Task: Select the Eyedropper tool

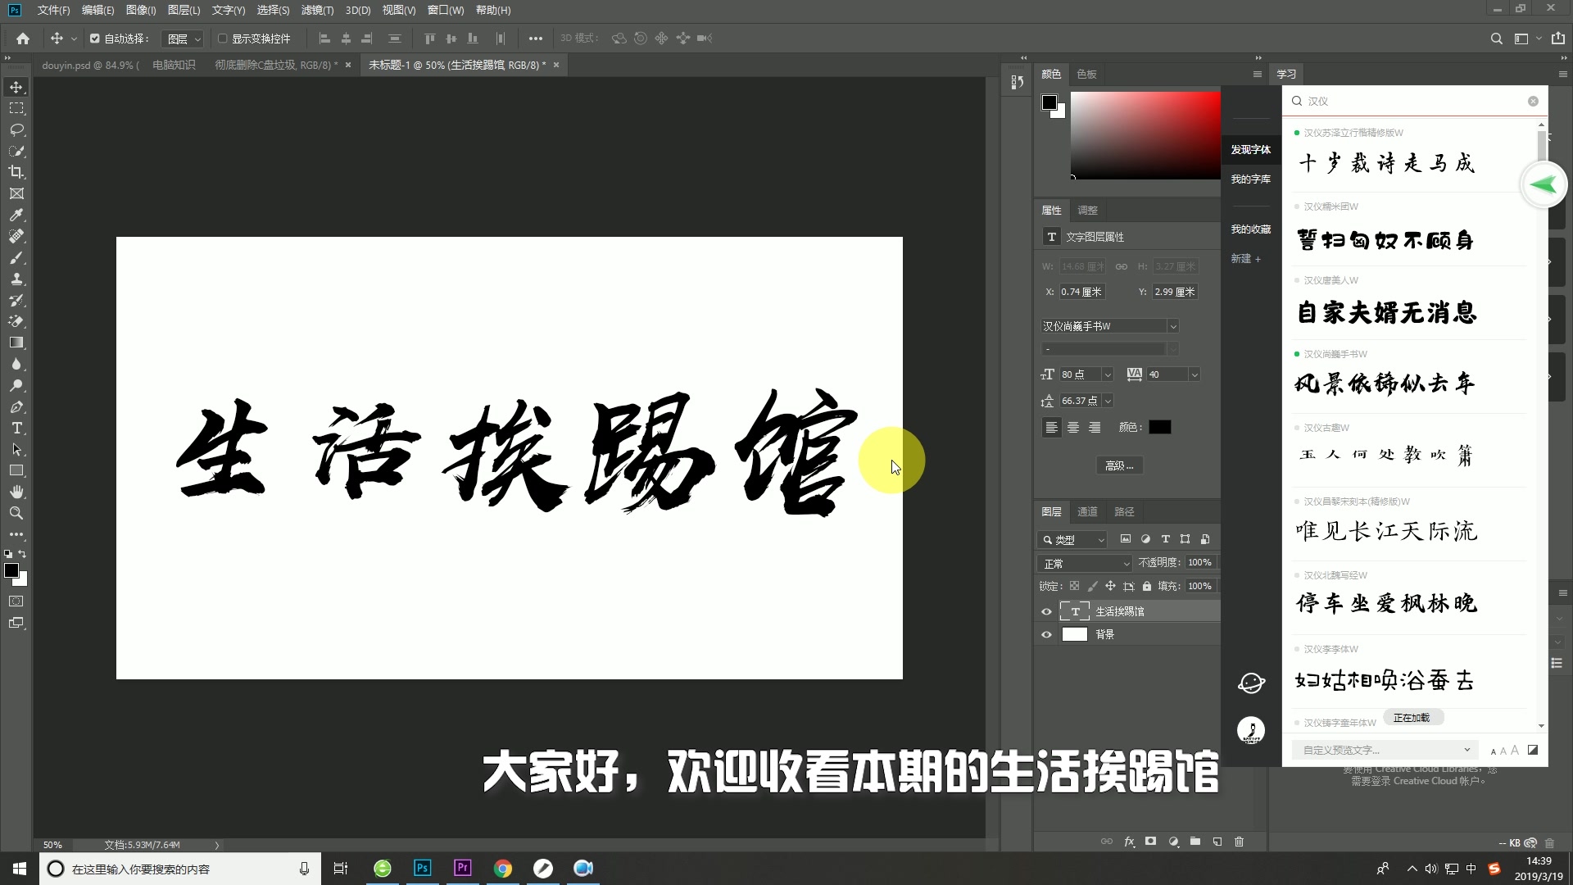Action: [x=16, y=216]
